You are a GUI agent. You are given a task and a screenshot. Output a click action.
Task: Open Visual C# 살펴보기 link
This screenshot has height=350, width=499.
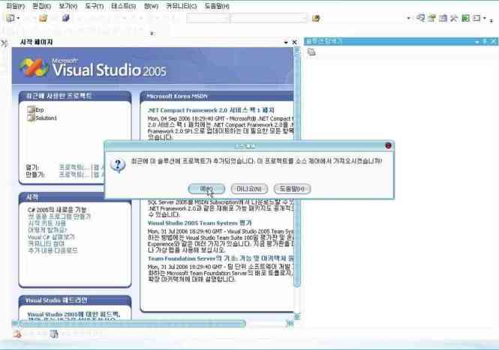51,237
